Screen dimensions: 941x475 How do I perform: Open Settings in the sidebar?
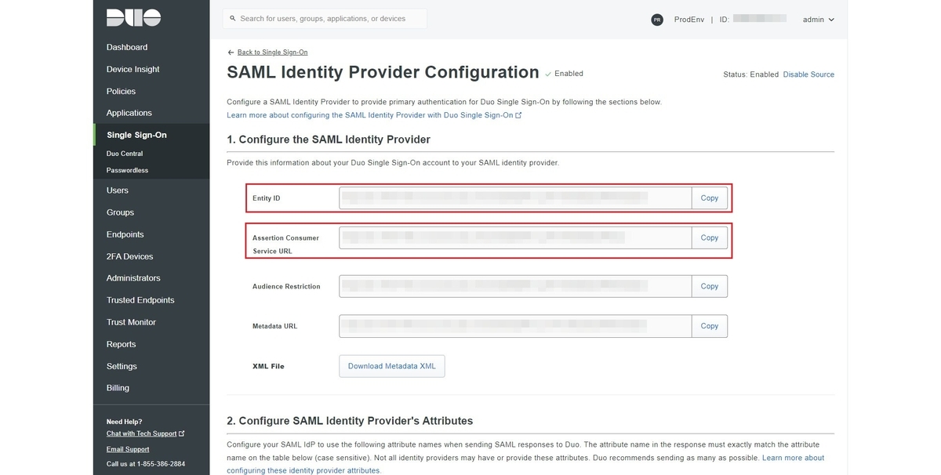point(122,366)
